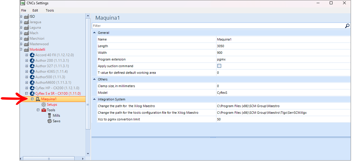352x162 pixels.
Task: Expand the Laguna tree node
Action: (x=21, y=28)
